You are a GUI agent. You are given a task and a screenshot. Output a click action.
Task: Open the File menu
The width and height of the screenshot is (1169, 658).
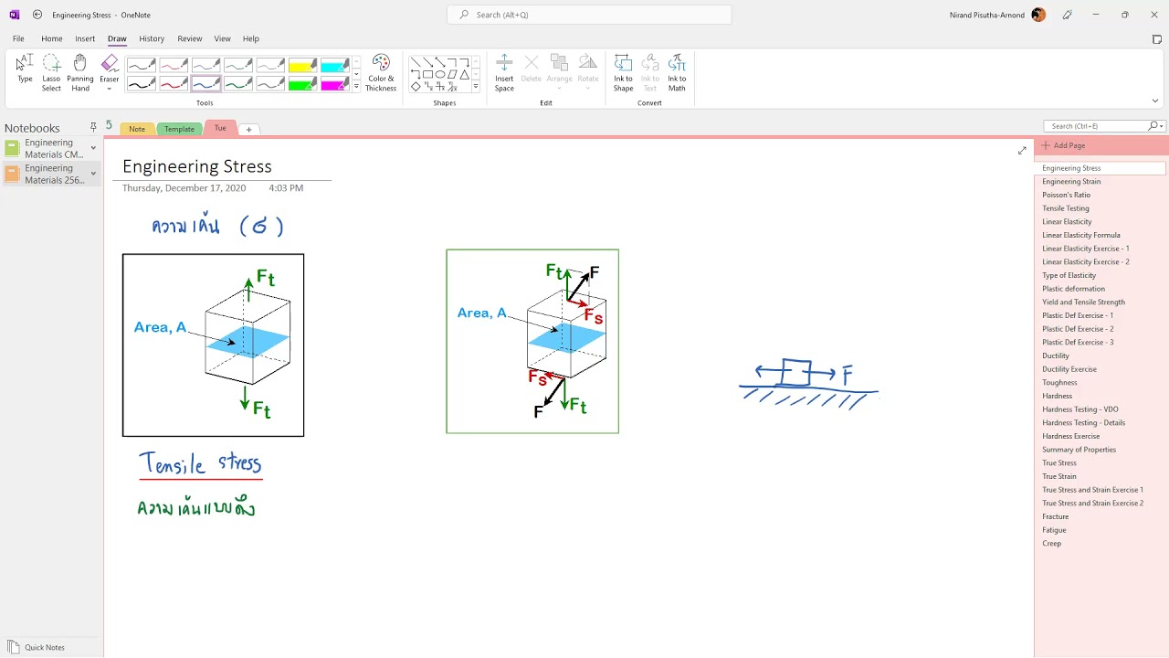point(18,38)
